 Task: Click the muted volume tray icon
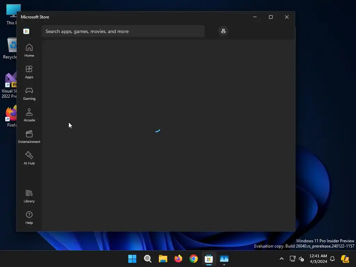pyautogui.click(x=301, y=259)
